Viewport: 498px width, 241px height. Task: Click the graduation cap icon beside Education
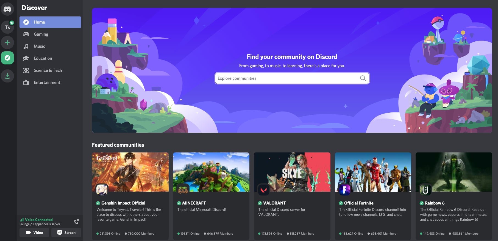(26, 58)
